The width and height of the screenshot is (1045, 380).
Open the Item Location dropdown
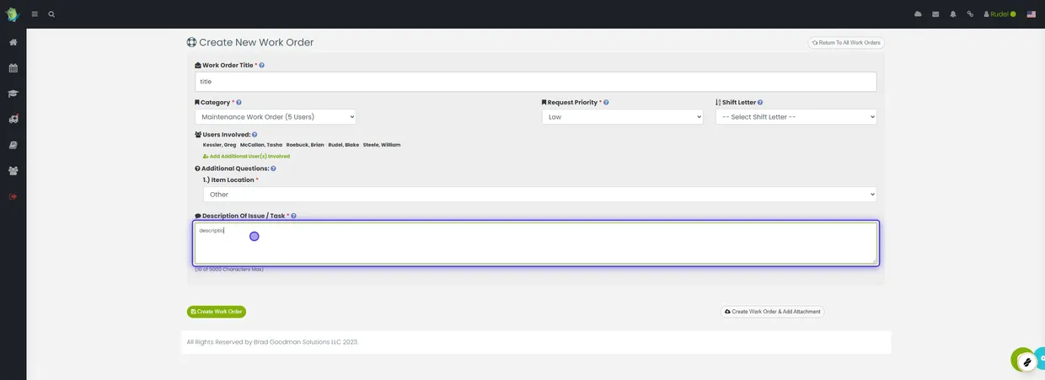point(539,195)
